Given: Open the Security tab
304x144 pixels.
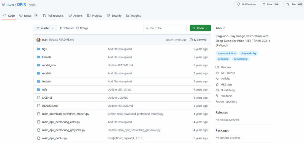Looking at the screenshot, I should tap(114, 16).
